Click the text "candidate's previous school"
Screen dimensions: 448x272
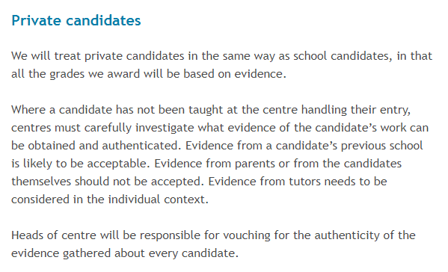(349, 146)
